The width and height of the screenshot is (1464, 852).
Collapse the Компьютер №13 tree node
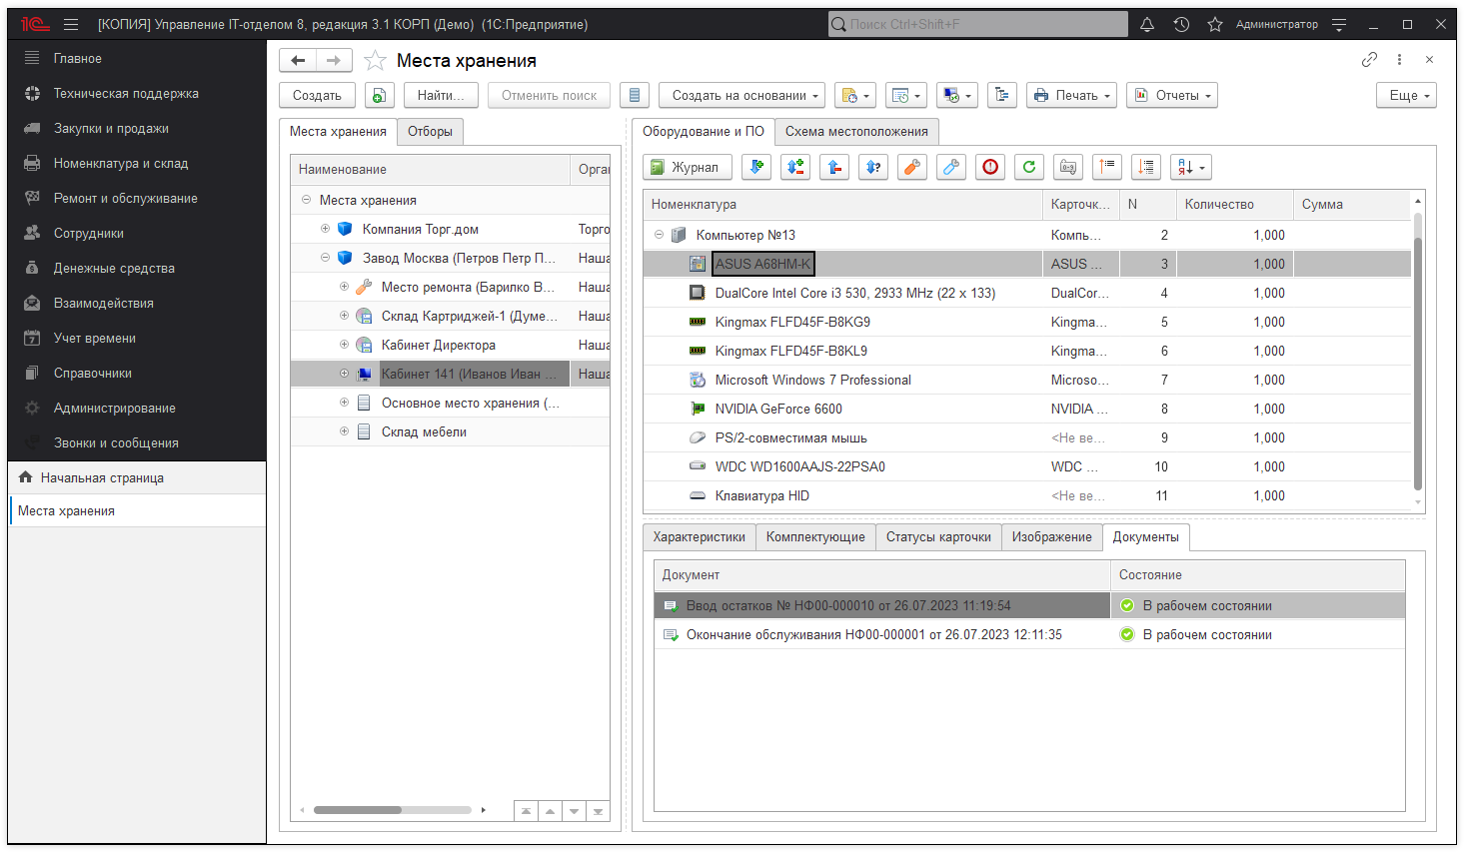(659, 235)
